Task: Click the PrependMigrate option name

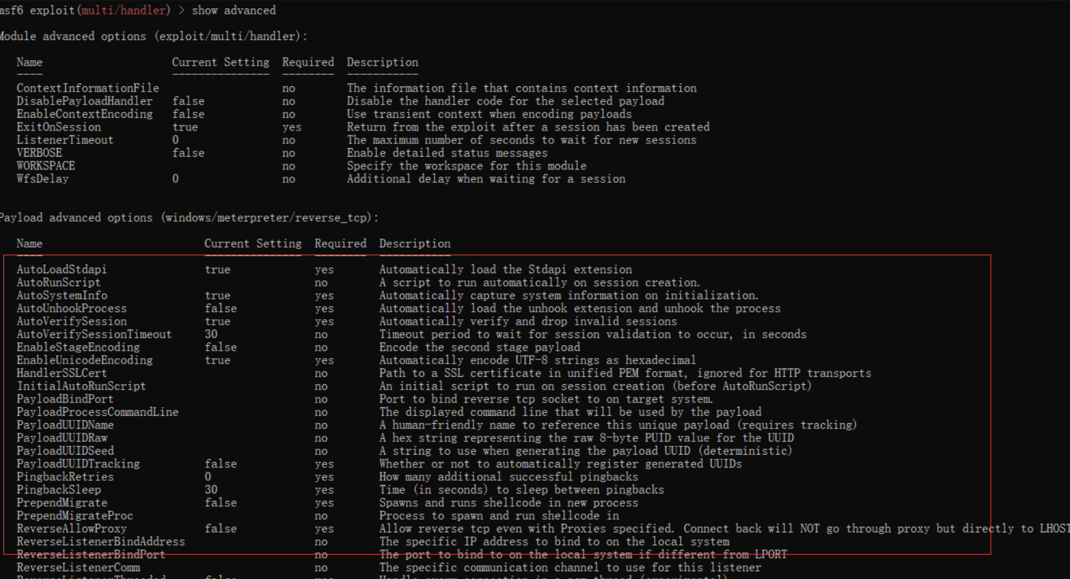Action: (61, 503)
